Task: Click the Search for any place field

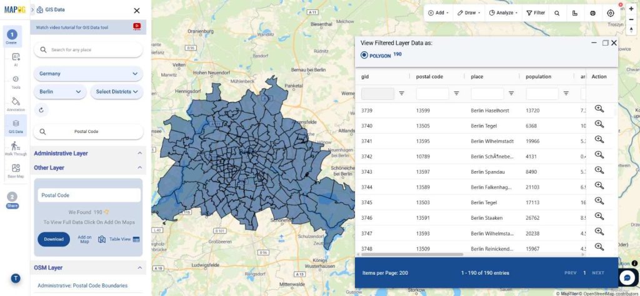Action: [88, 50]
